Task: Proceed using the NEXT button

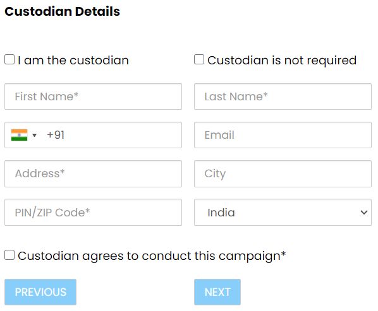Action: (217, 292)
